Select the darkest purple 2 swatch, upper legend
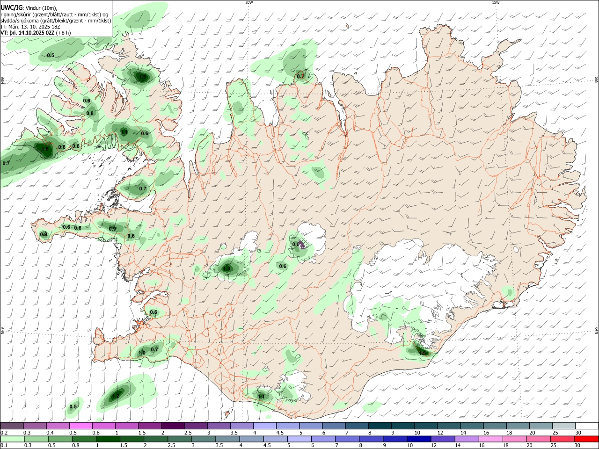Screen dimensions: 599x449 tap(173, 426)
